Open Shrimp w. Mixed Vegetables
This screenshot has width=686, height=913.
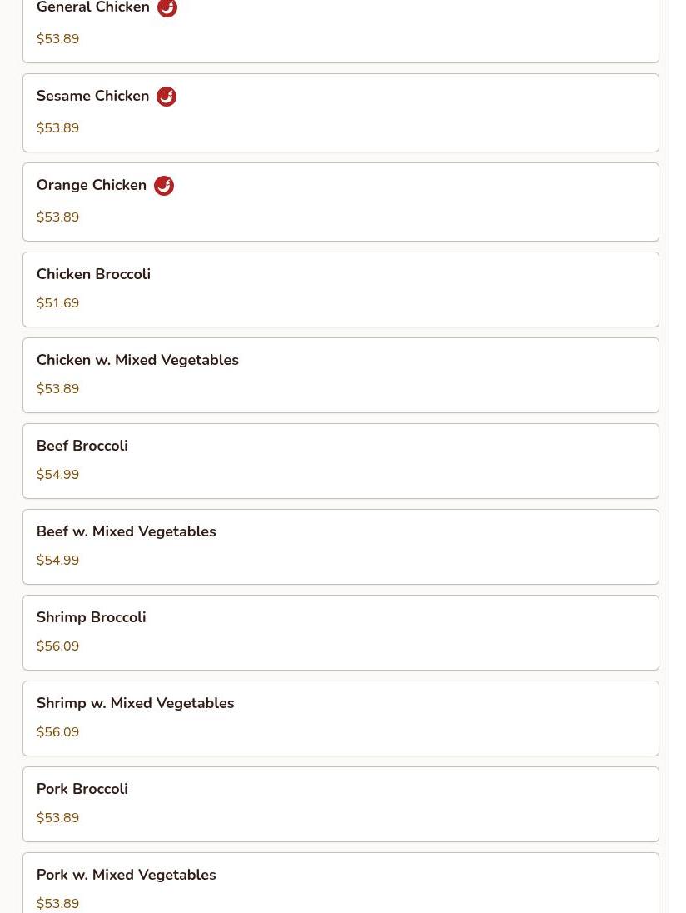(341, 718)
